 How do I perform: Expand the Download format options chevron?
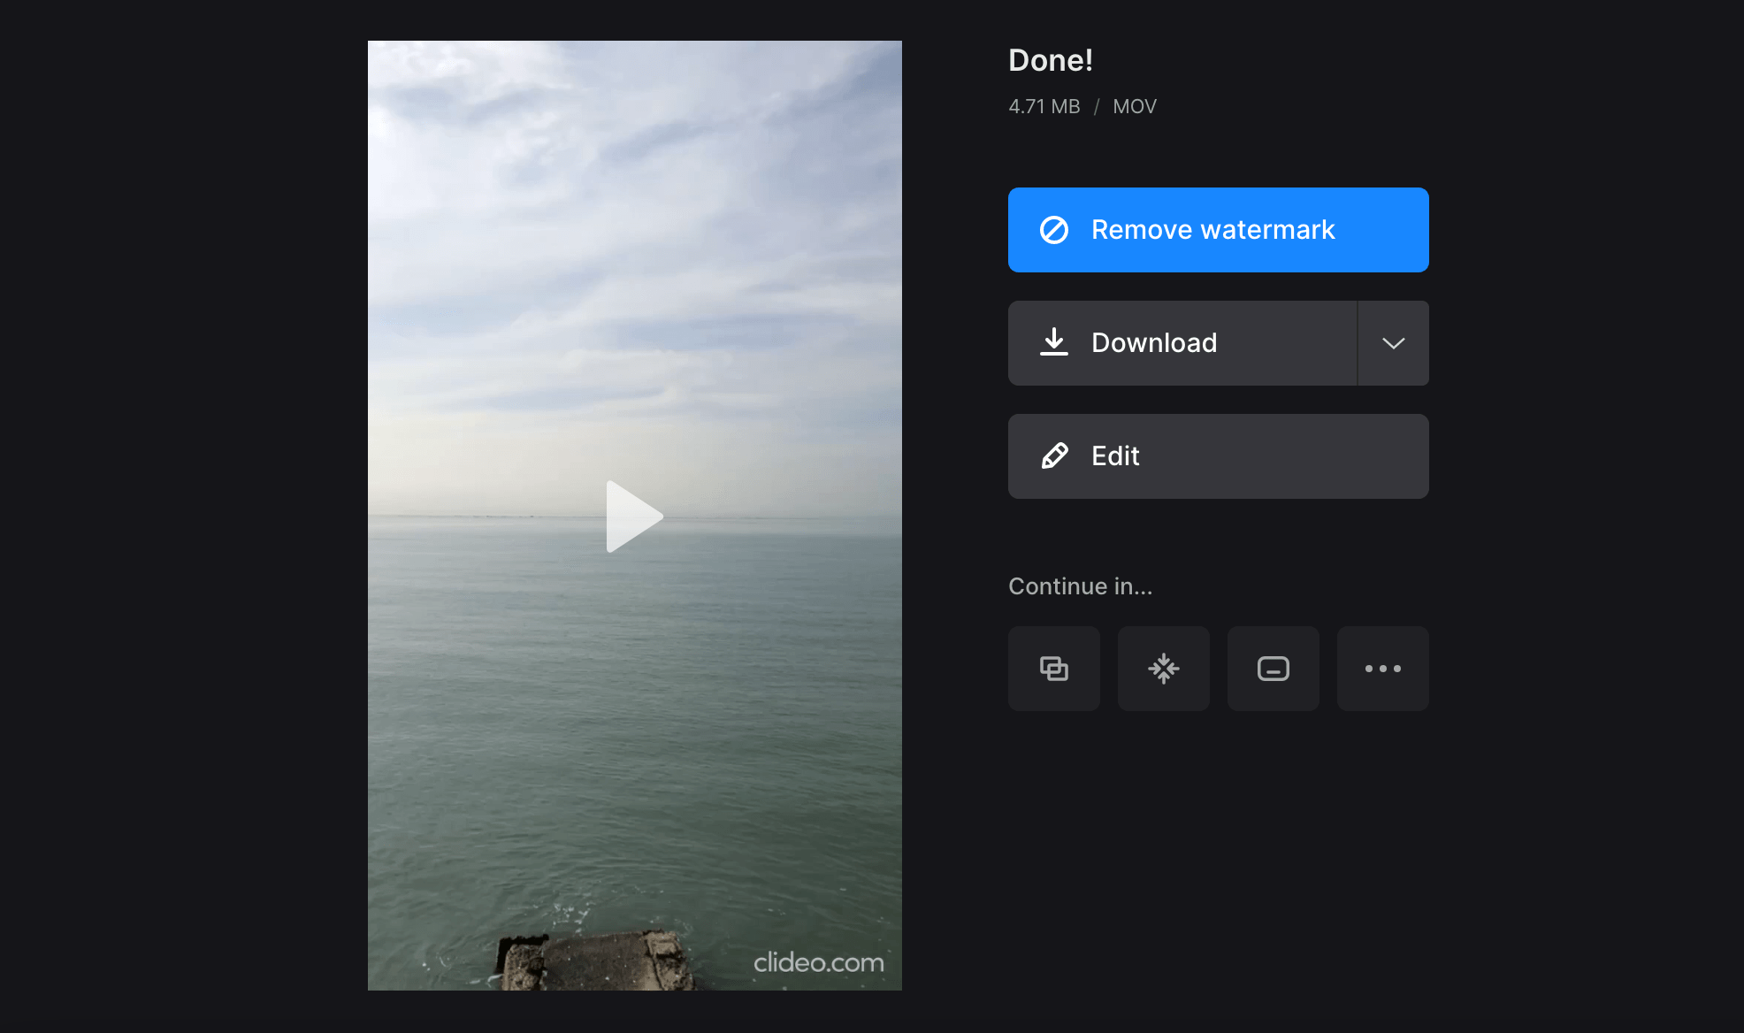click(x=1392, y=343)
